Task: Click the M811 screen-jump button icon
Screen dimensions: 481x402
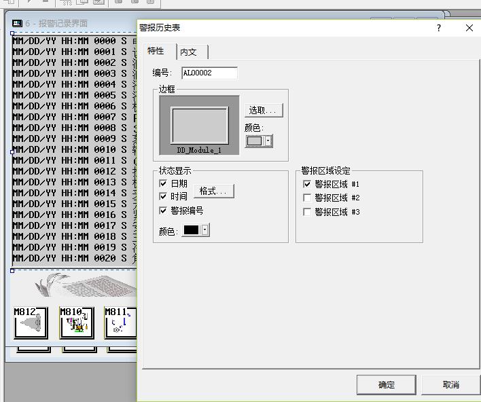Action: 120,323
